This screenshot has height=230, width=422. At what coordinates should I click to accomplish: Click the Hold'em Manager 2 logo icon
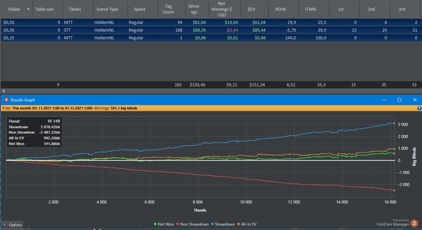point(414,223)
